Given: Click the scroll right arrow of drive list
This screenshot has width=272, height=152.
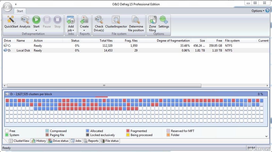Looking at the screenshot, I should point(267,86).
